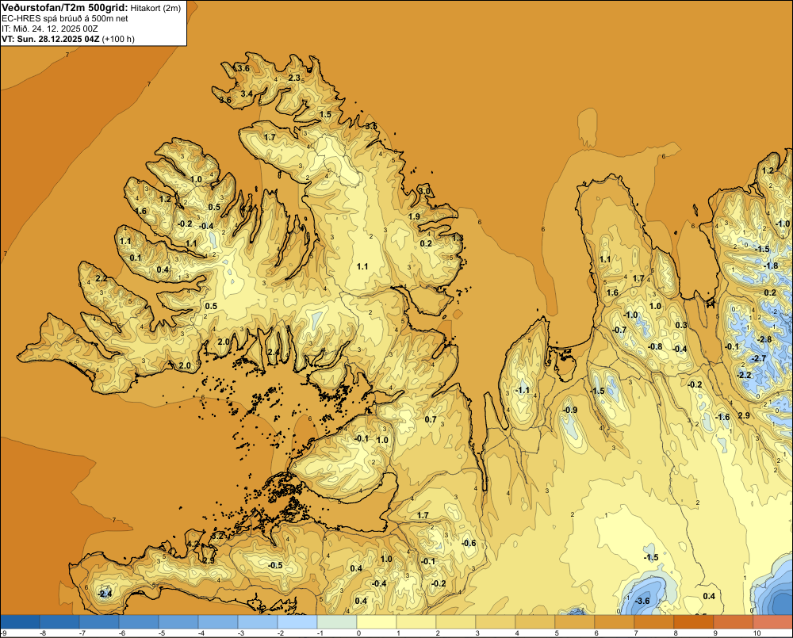Click the legend color swatch between -1 and 0
Screen dimensions: 793x638
click(337, 621)
